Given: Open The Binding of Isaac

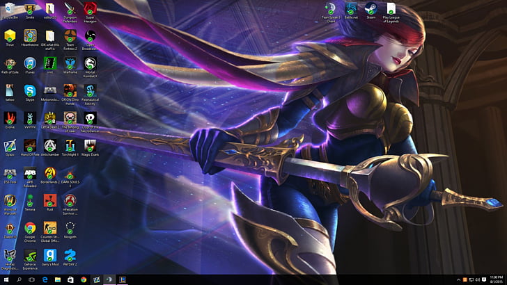Looking at the screenshot, I should [x=70, y=122].
